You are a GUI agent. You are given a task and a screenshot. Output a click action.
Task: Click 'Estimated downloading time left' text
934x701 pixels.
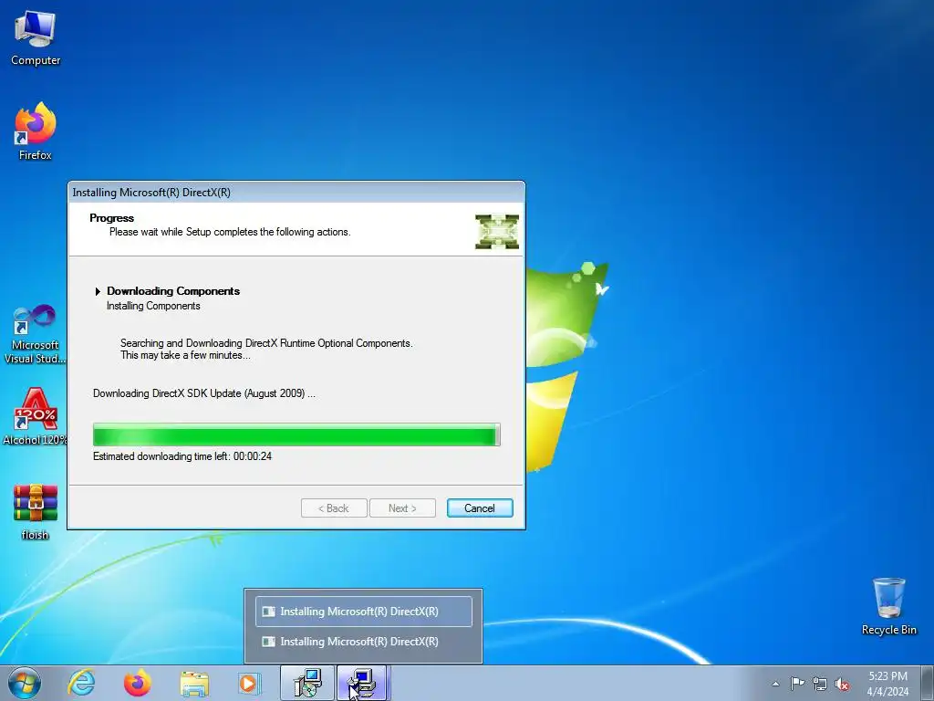click(x=182, y=456)
